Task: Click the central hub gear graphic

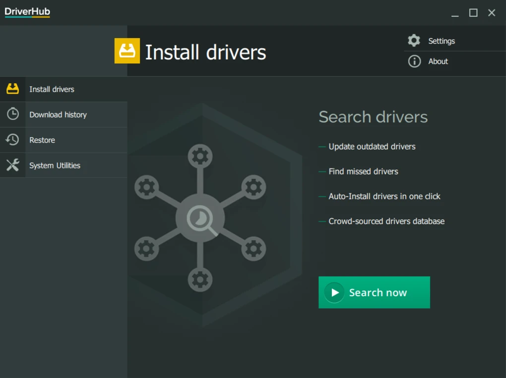Action: pos(200,217)
